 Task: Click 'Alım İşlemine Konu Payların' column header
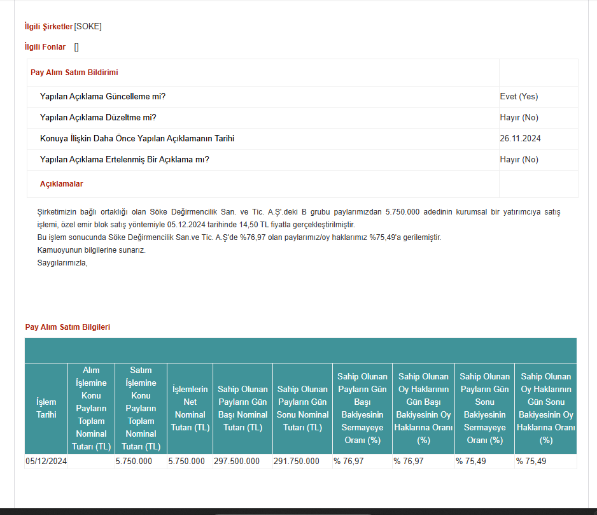click(92, 408)
